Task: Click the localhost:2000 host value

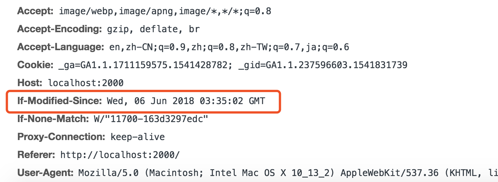Action: [86, 83]
